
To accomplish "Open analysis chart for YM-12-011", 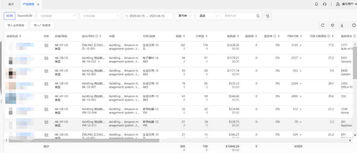I will (47, 122).
